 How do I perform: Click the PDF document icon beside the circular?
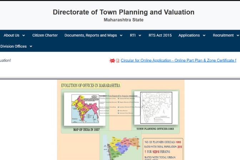(x=118, y=61)
